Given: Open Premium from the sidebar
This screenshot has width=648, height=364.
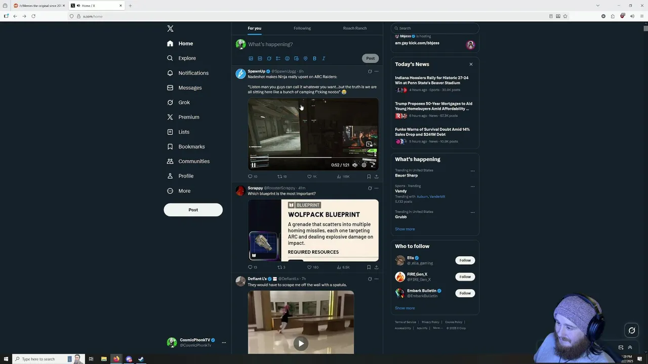Looking at the screenshot, I should tap(183, 117).
